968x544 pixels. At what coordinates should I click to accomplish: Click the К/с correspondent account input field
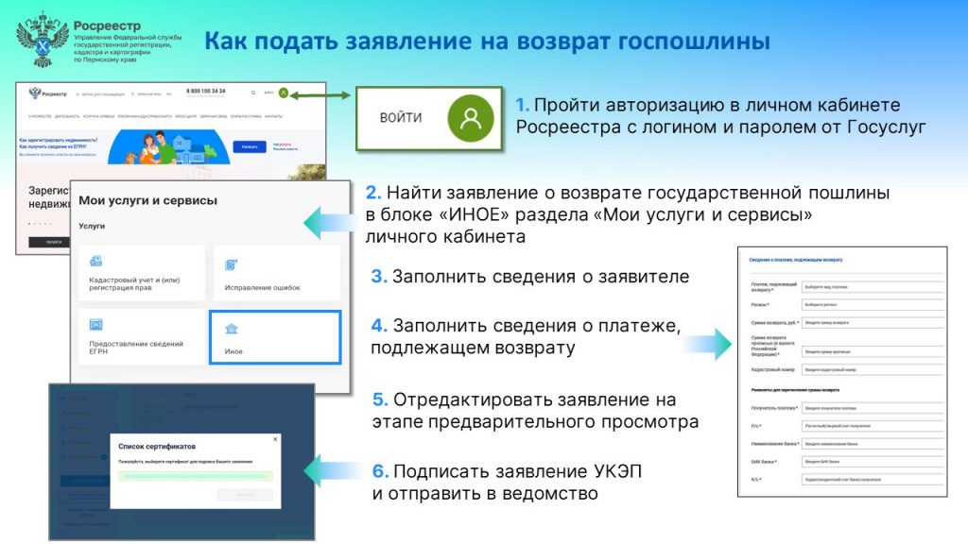[873, 479]
